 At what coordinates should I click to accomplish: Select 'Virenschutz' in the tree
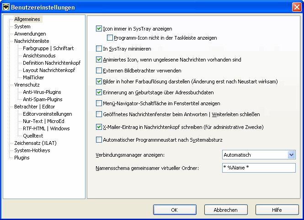[27, 85]
